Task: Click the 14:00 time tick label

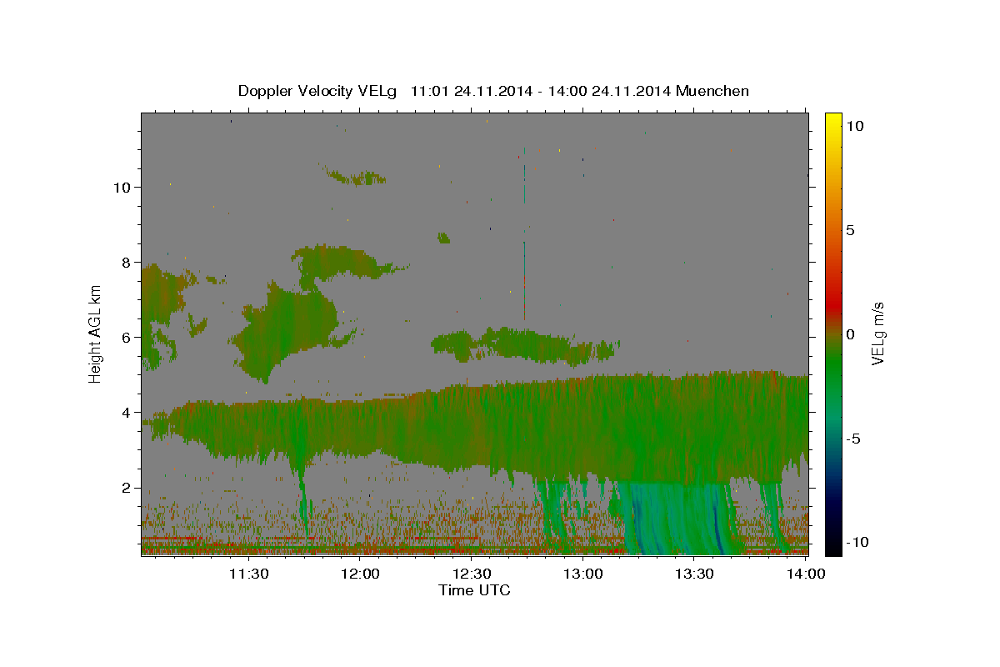Action: point(806,574)
